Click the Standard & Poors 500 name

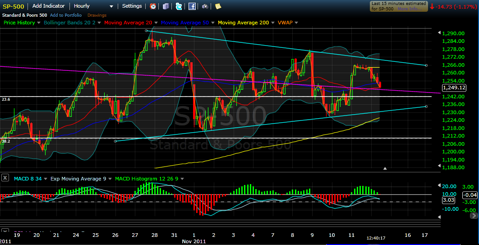(24, 15)
